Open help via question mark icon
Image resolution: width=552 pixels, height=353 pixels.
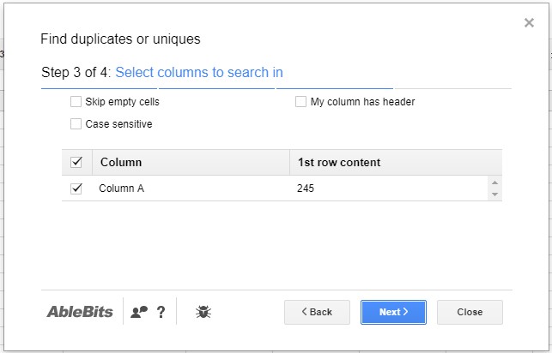pyautogui.click(x=161, y=312)
